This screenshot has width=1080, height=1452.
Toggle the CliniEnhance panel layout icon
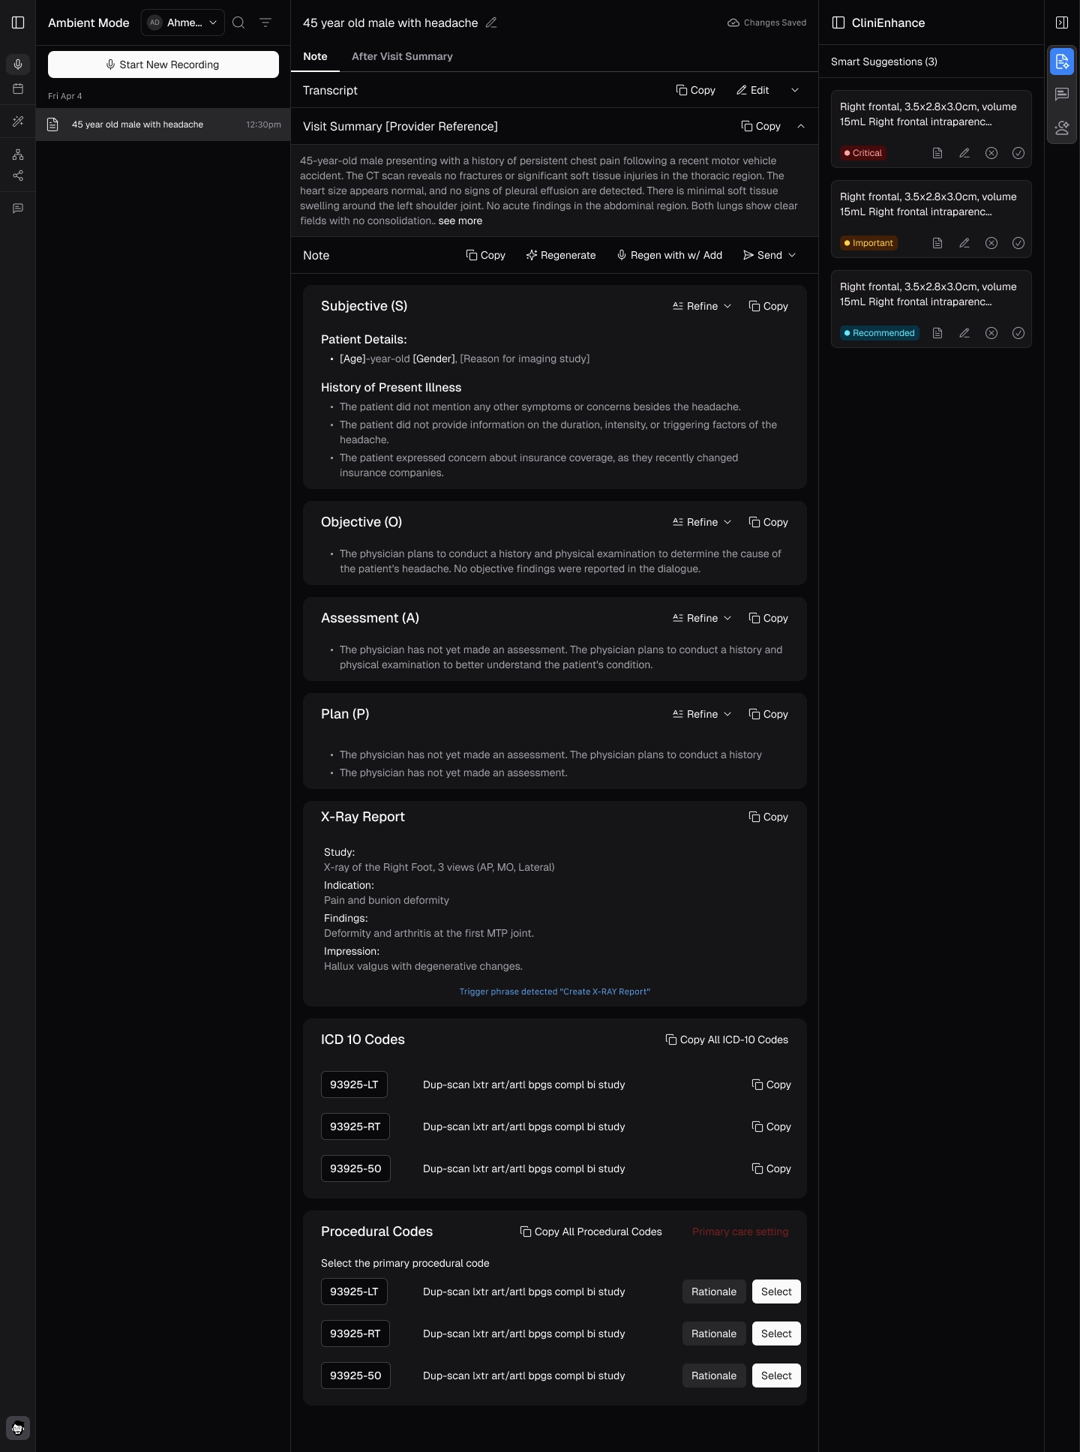pos(838,22)
